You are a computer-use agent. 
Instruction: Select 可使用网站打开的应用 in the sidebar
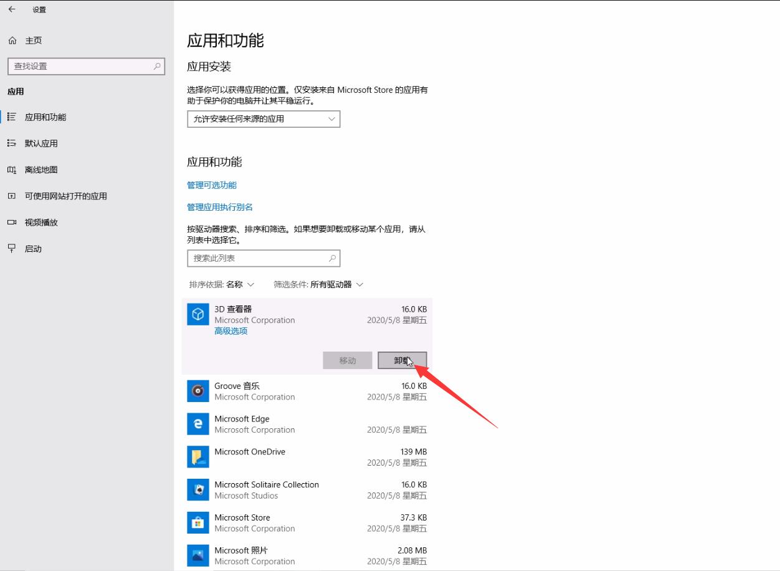pyautogui.click(x=86, y=196)
